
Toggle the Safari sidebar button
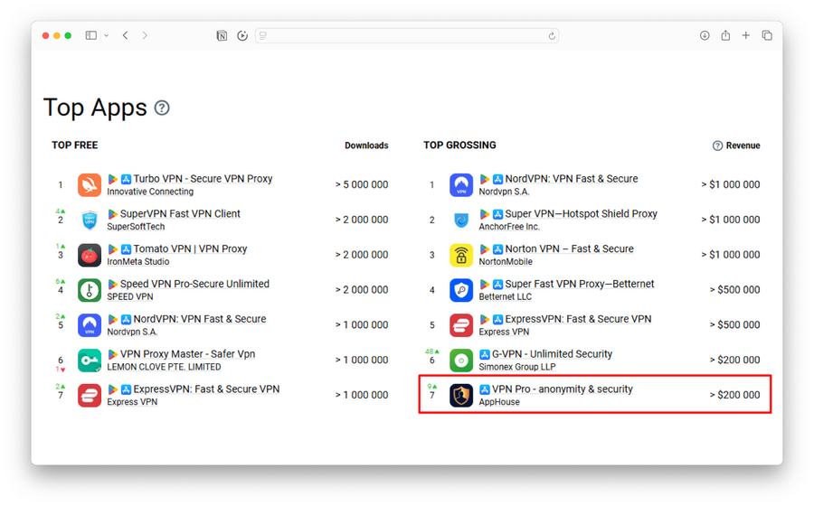point(90,35)
